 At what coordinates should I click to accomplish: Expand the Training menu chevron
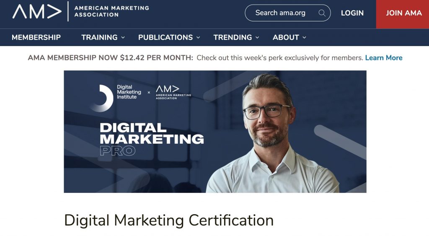tap(123, 38)
